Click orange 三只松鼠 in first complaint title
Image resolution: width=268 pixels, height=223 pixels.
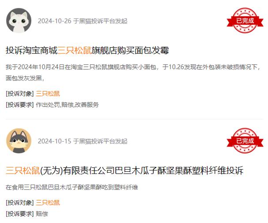tap(75, 50)
